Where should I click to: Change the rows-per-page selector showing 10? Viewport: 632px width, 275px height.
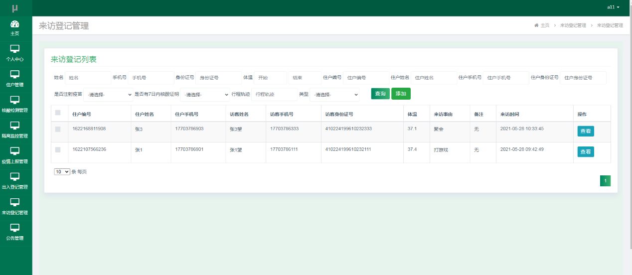point(62,171)
